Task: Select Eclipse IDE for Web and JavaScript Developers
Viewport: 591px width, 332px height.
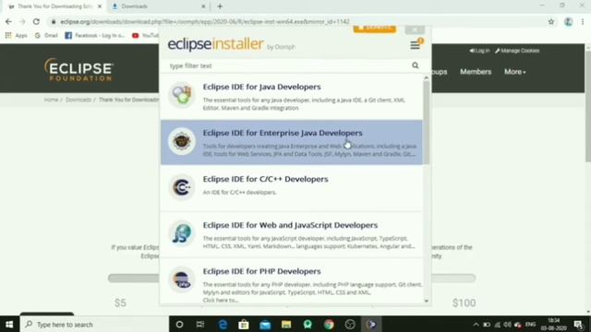Action: click(x=292, y=234)
